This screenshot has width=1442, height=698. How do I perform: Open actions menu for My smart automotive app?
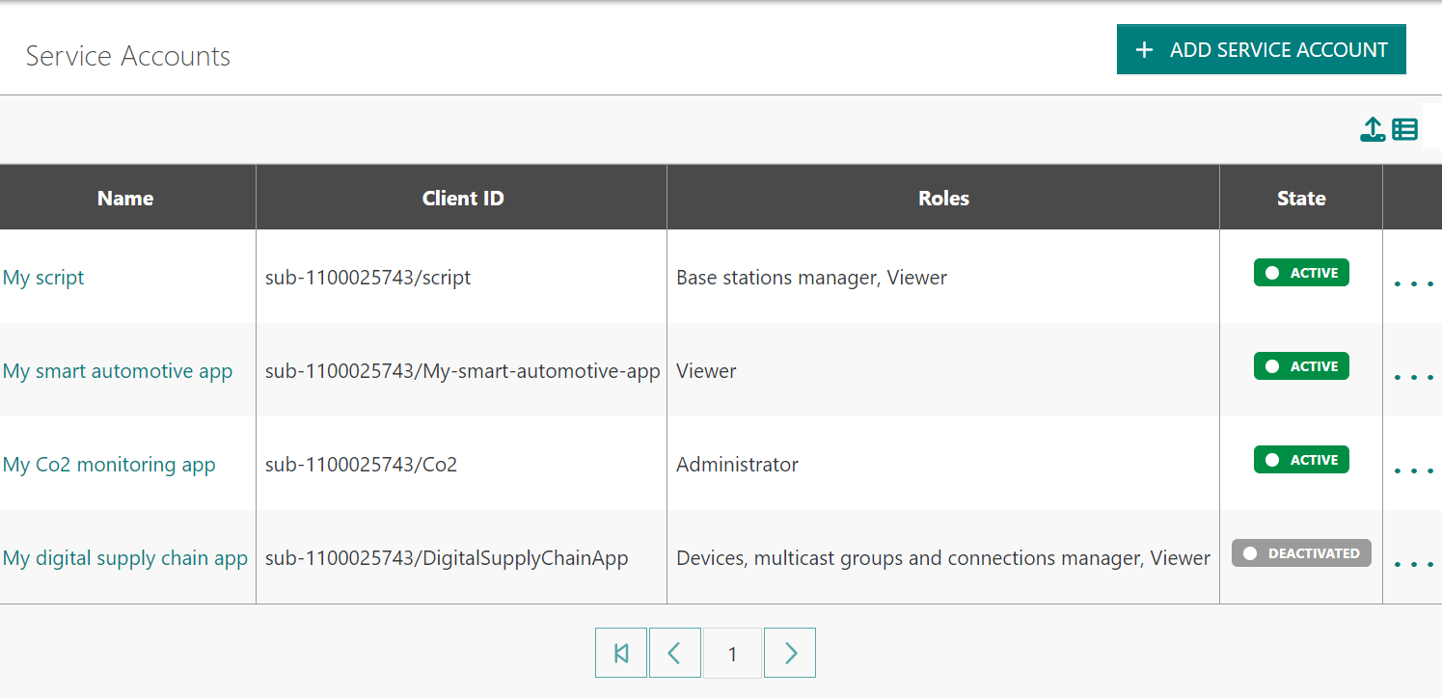[1413, 377]
